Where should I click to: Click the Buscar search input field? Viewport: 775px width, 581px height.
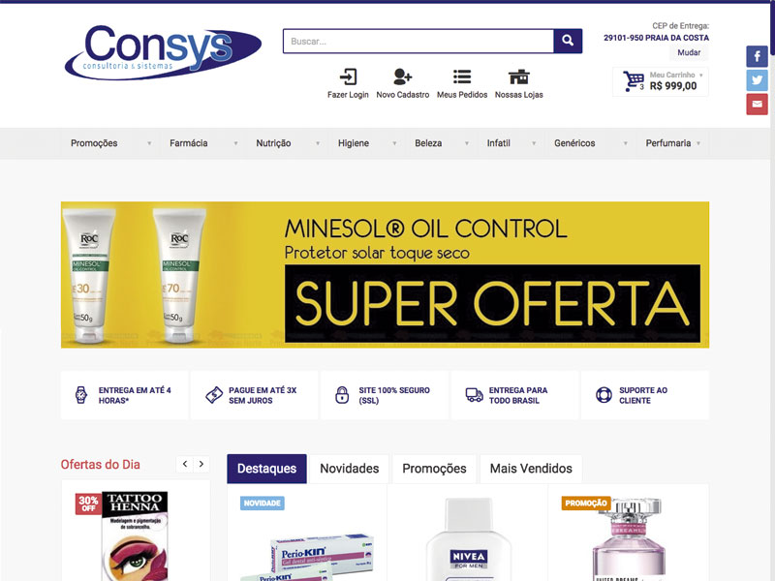click(418, 41)
